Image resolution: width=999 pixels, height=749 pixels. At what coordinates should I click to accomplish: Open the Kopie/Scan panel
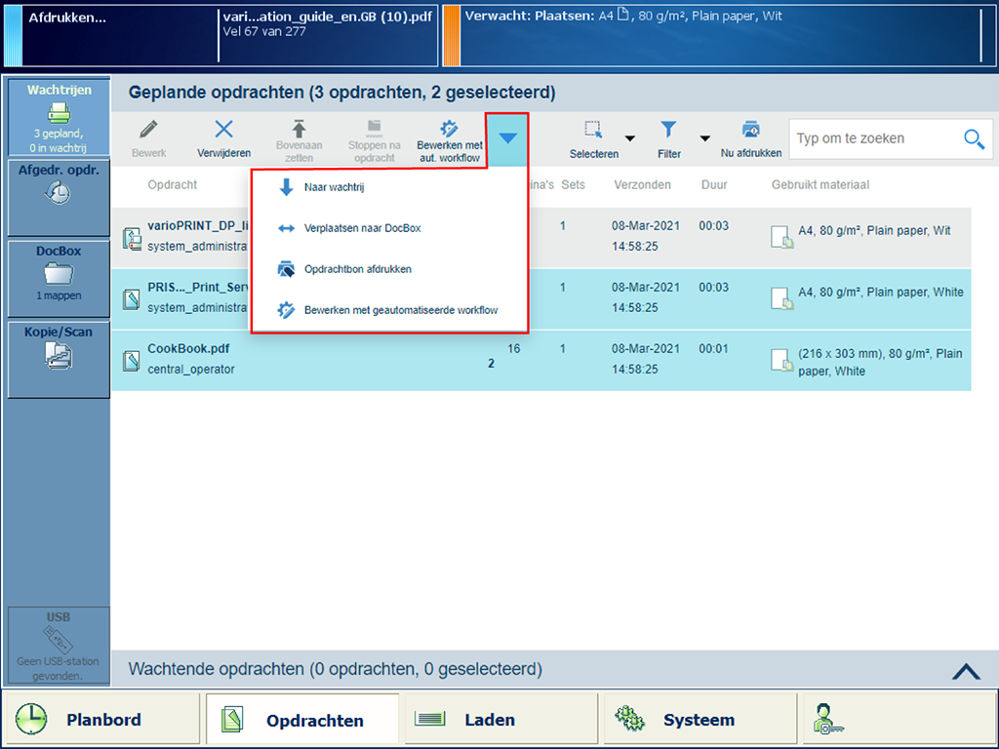click(59, 357)
